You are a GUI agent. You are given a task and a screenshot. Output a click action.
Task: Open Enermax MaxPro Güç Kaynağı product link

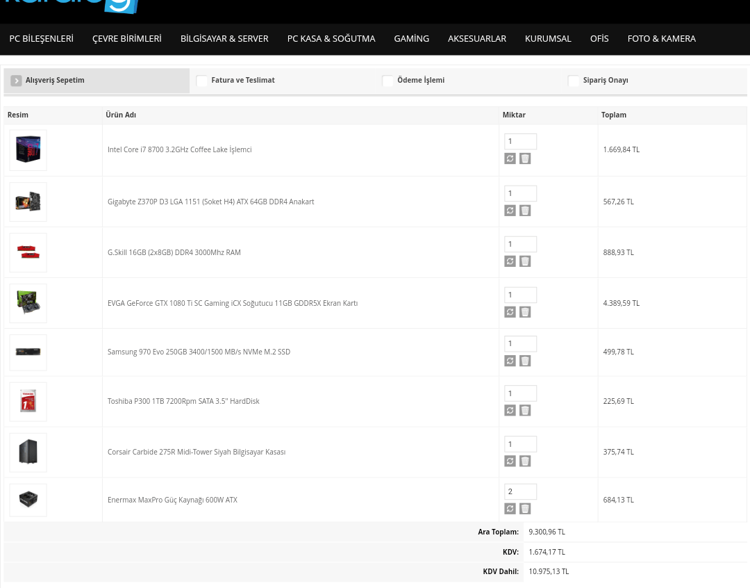(172, 500)
